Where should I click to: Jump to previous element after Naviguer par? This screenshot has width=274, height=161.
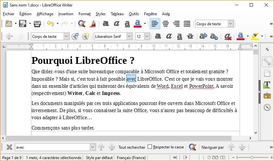tap(231, 147)
